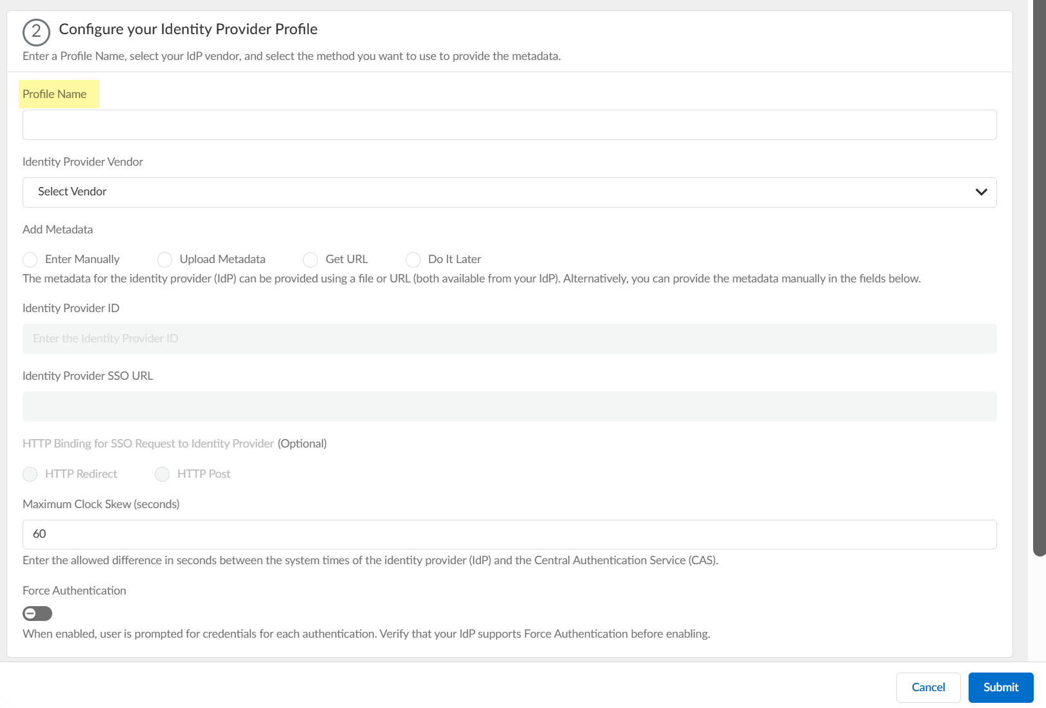Click the highlighted Profile Name label
Screen dimensions: 1046x708
55,94
